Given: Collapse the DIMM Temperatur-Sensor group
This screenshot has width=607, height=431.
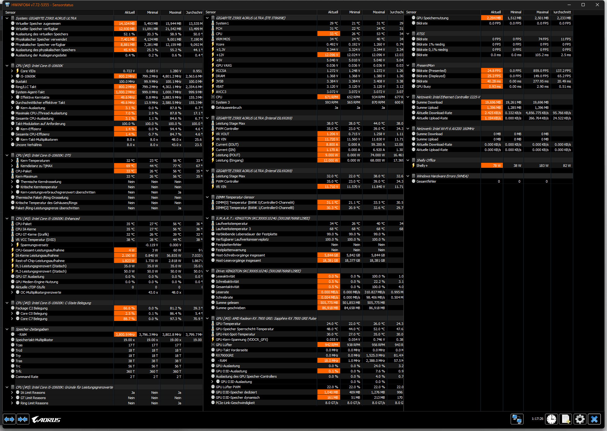Looking at the screenshot, I should point(207,197).
